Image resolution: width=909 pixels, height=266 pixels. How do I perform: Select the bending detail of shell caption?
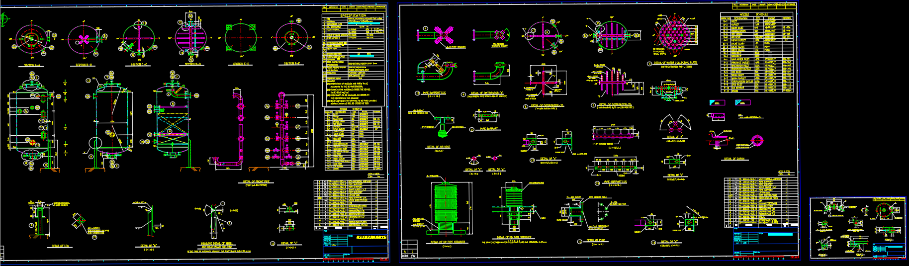pyautogui.click(x=217, y=245)
